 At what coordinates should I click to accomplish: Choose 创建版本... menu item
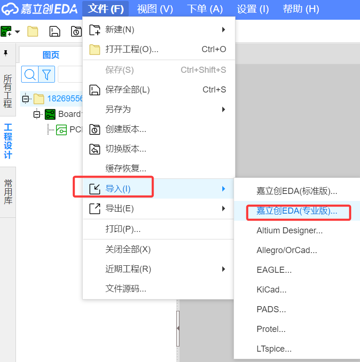(x=158, y=129)
